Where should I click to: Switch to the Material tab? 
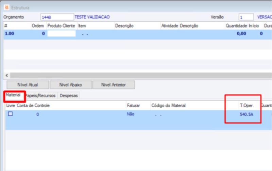tap(13, 95)
